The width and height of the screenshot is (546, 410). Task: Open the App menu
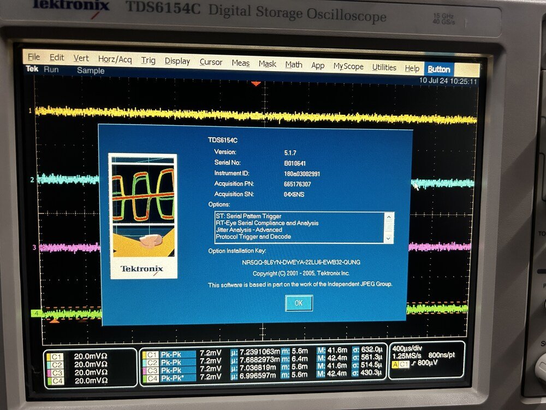point(318,66)
